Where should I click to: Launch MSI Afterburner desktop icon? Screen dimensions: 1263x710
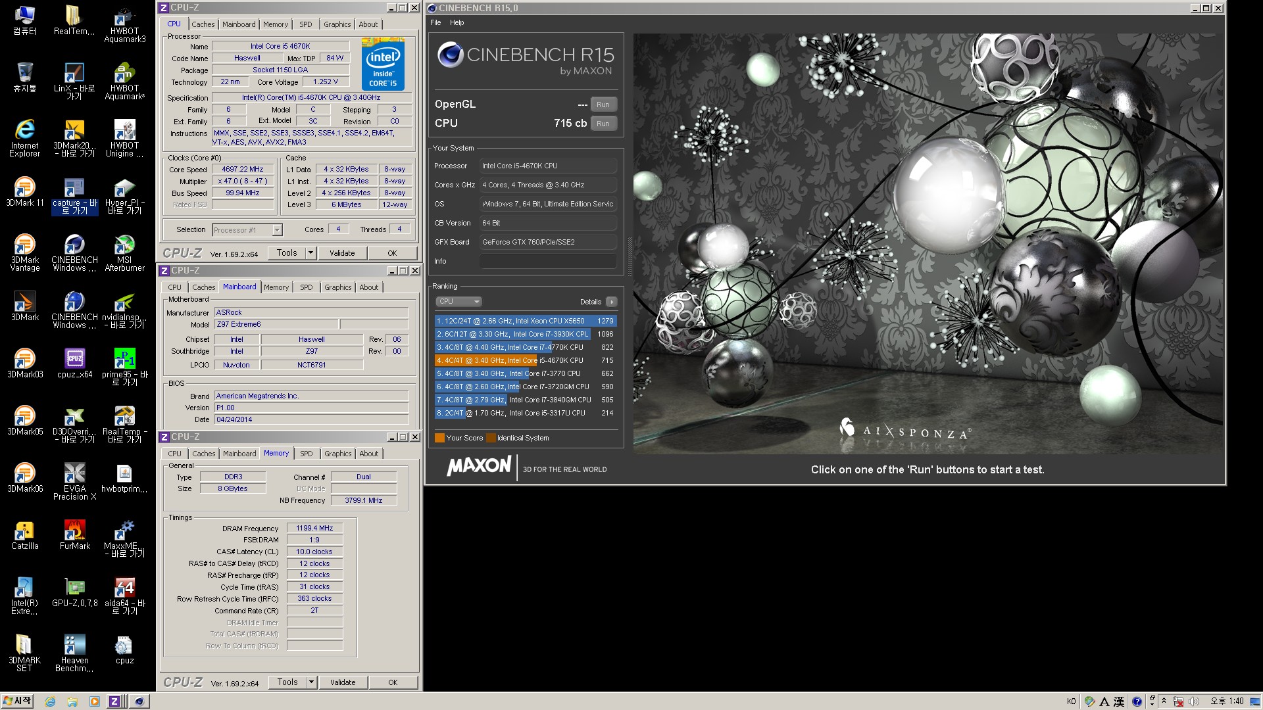click(x=124, y=253)
